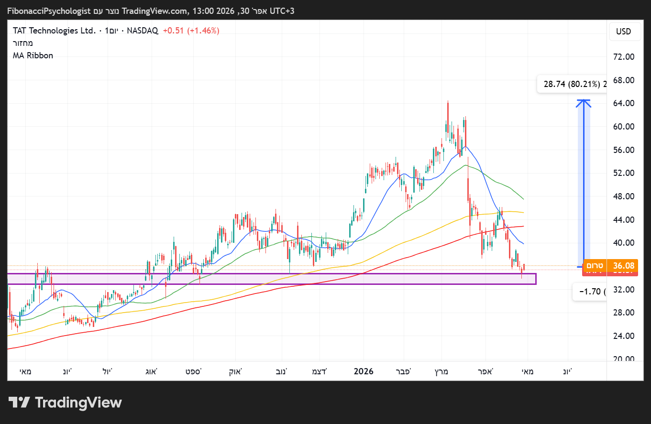The image size is (651, 424).
Task: Click the -1.70 price change label
Action: [x=589, y=292]
